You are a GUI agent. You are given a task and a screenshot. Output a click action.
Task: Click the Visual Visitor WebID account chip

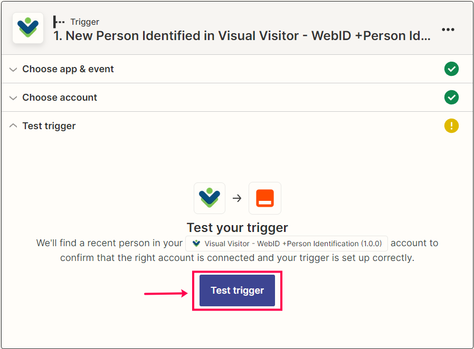point(287,244)
